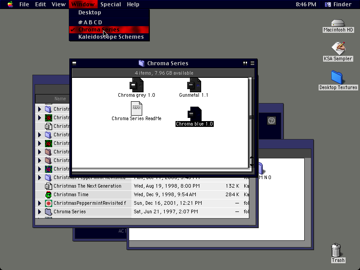Click the question-mark help icon in background window
The width and height of the screenshot is (360, 270).
pyautogui.click(x=271, y=121)
